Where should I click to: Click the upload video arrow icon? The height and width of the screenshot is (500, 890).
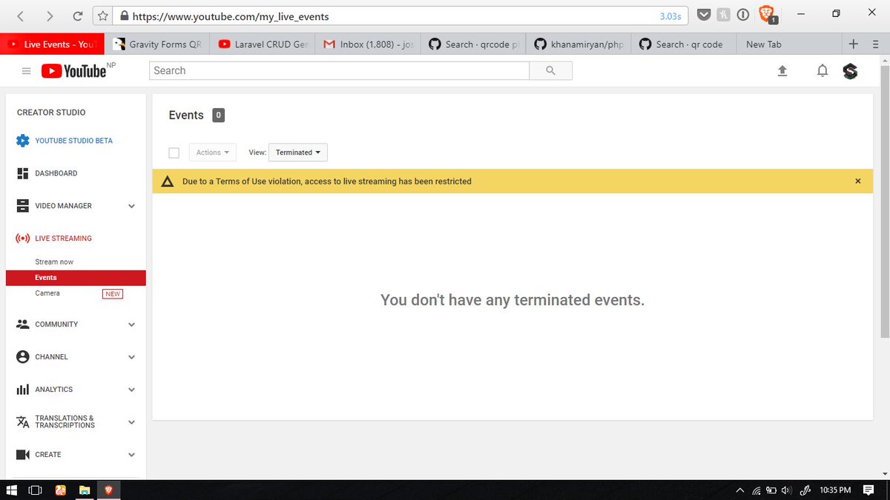click(x=782, y=71)
